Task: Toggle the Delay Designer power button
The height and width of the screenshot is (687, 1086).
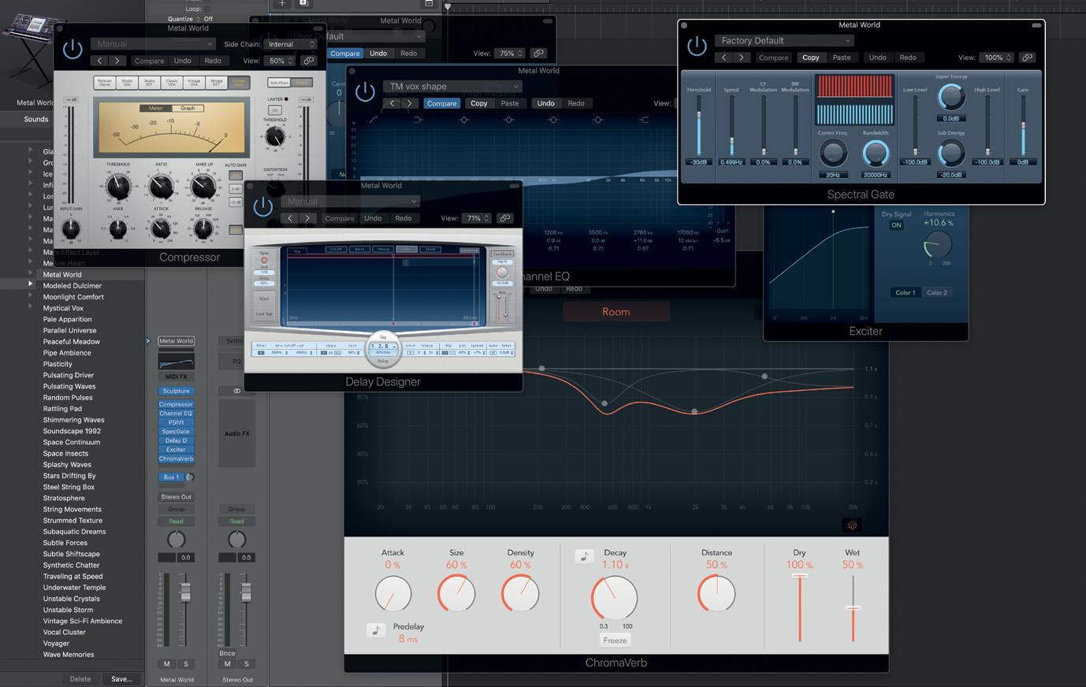Action: coord(263,207)
